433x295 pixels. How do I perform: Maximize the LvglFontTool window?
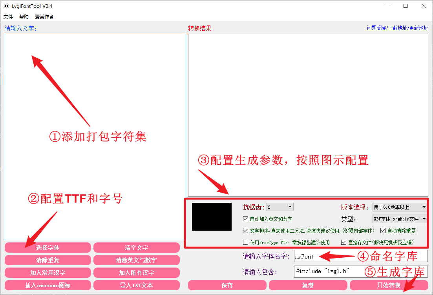[406, 6]
